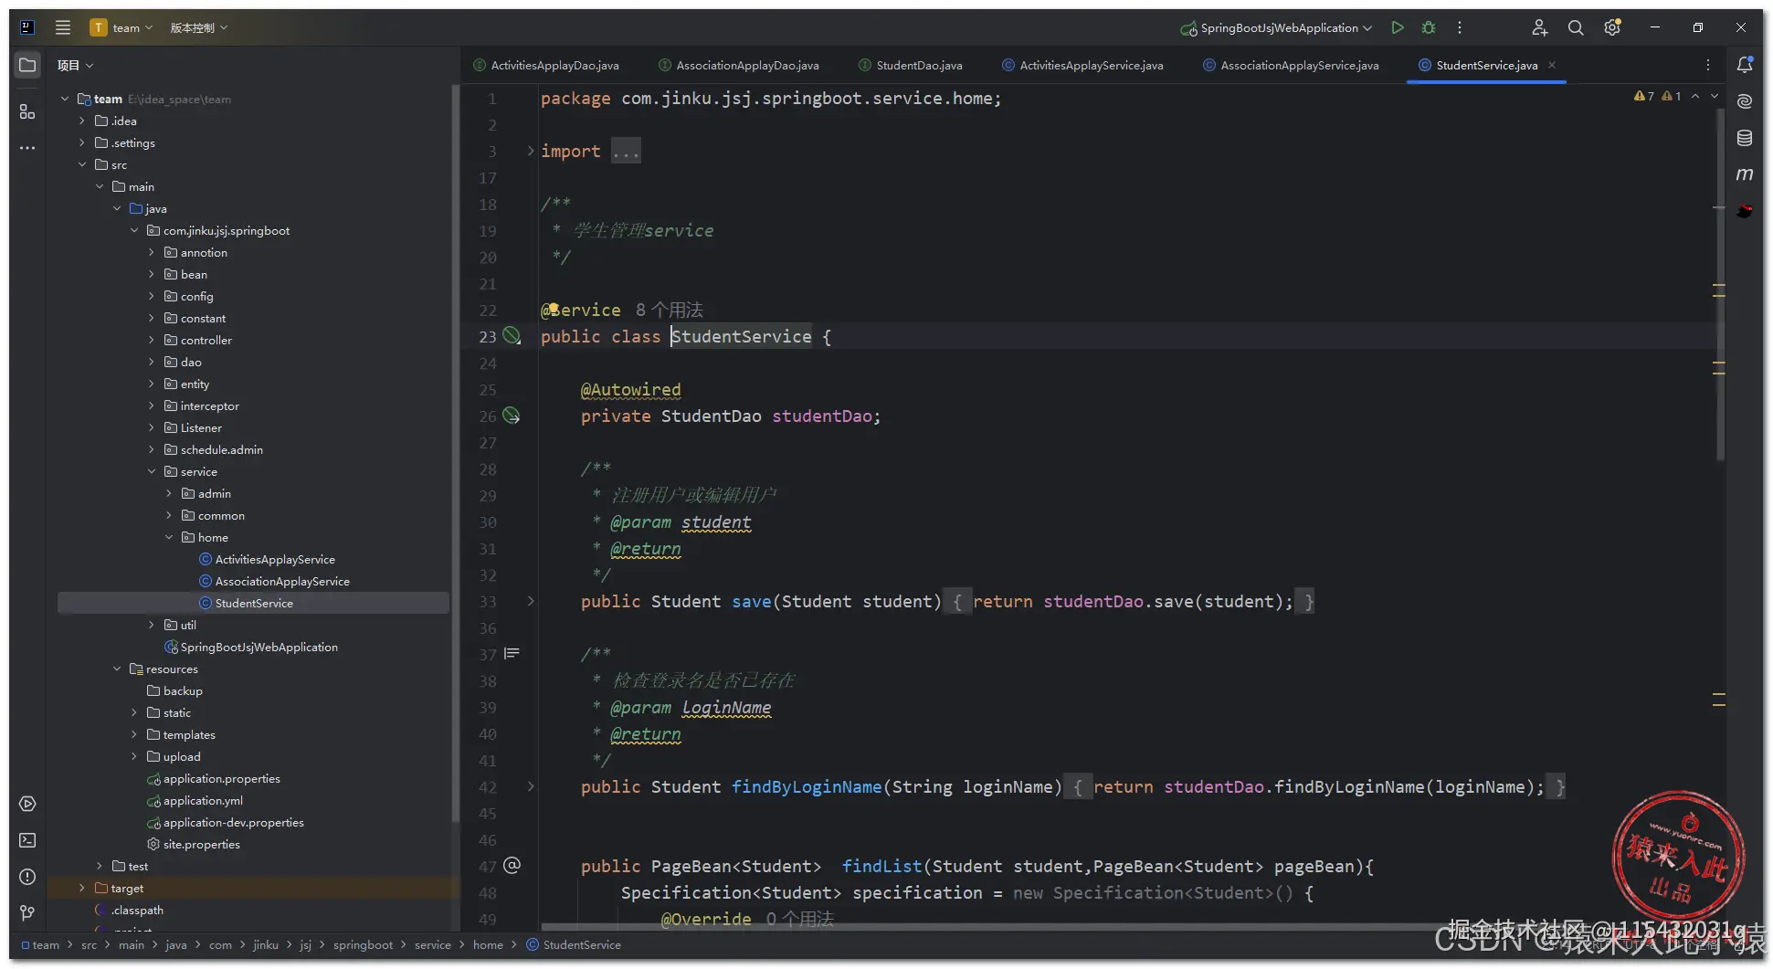Open the Notifications bell
This screenshot has width=1773, height=969.
[1745, 65]
